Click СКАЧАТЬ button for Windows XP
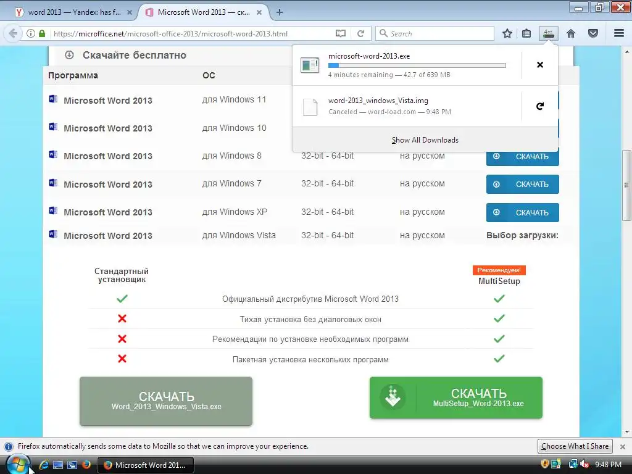Viewport: 632px width, 474px height. pos(522,212)
